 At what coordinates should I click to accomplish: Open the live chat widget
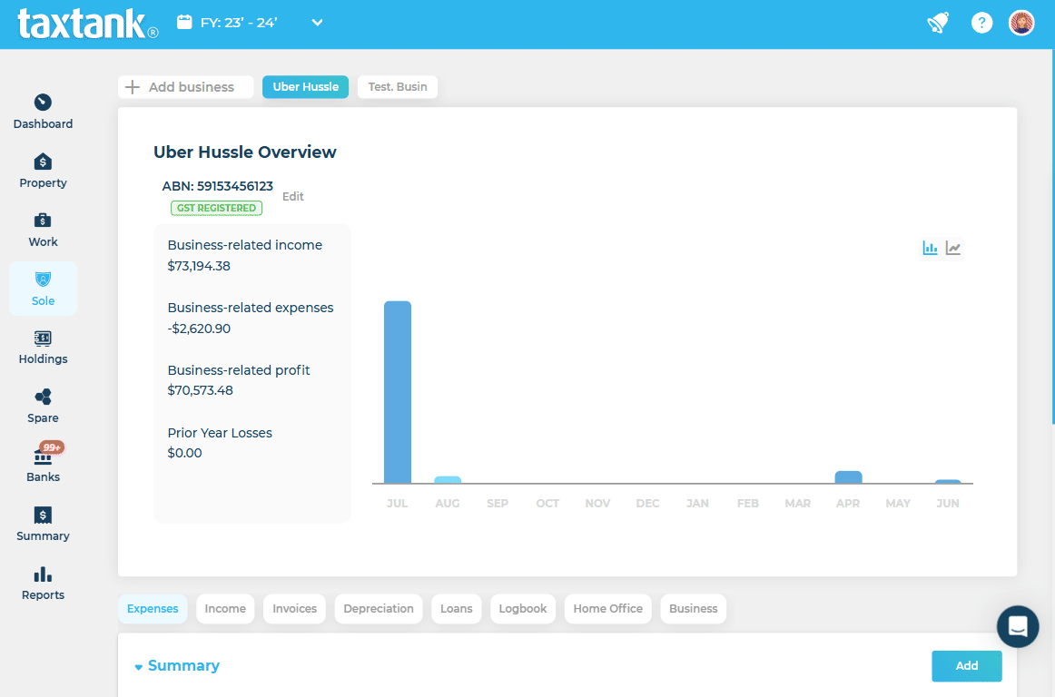coord(1017,626)
